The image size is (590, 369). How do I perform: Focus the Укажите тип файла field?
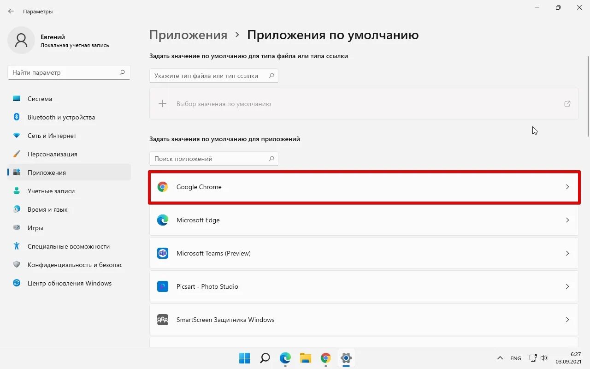coord(214,76)
